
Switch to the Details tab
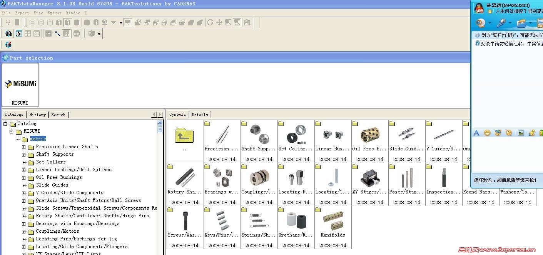coord(200,115)
